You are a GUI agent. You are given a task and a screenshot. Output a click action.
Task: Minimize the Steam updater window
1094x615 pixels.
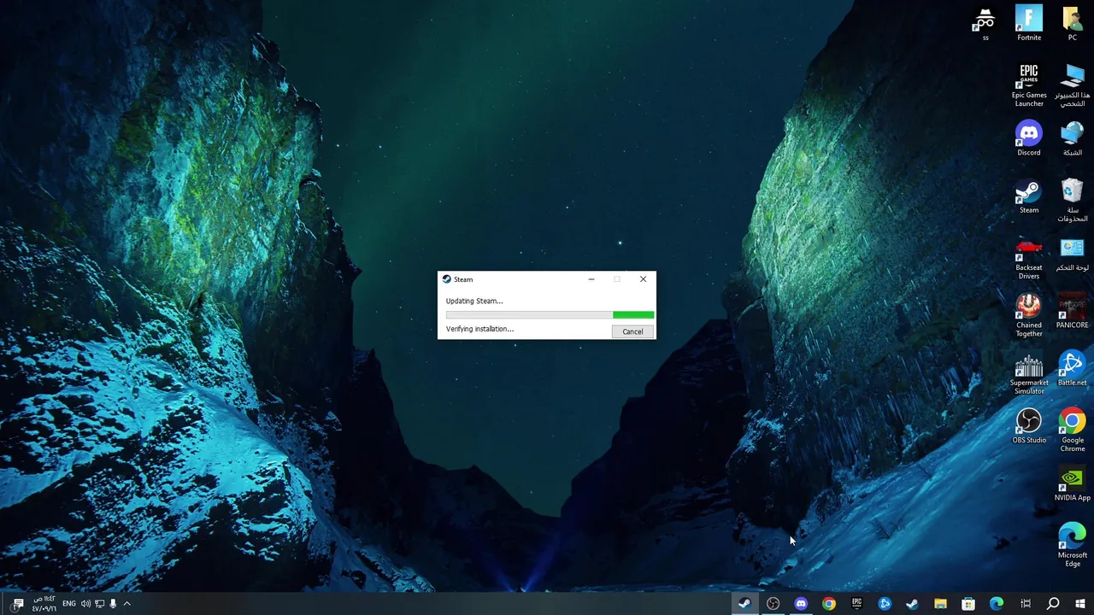(x=591, y=279)
